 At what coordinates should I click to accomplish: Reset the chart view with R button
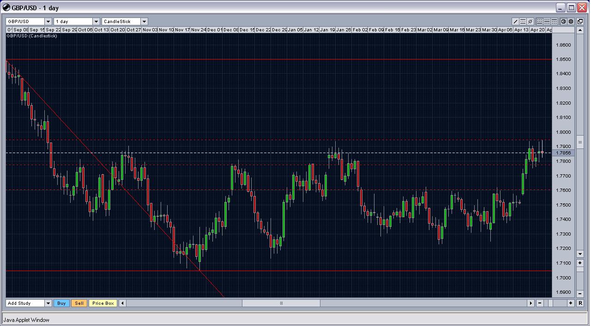click(580, 303)
